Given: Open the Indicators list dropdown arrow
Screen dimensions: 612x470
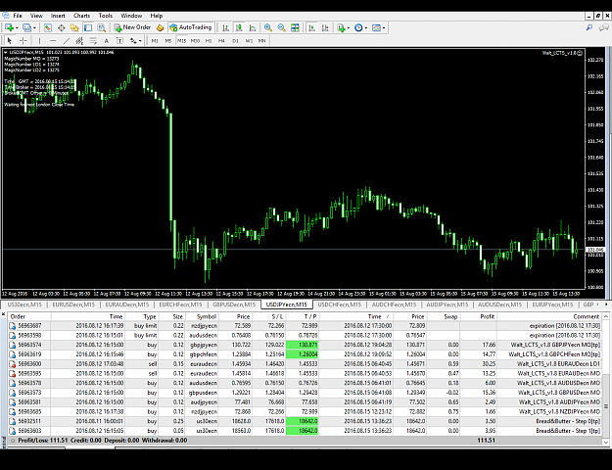Looking at the screenshot, I should point(349,28).
